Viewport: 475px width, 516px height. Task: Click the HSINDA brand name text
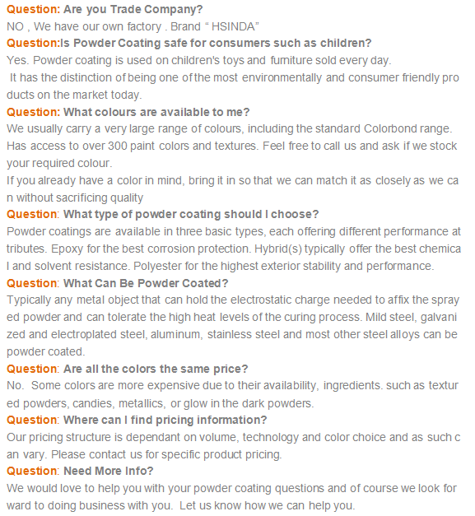click(x=233, y=26)
